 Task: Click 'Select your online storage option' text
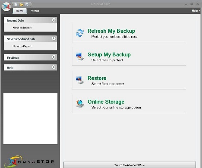click(x=116, y=108)
